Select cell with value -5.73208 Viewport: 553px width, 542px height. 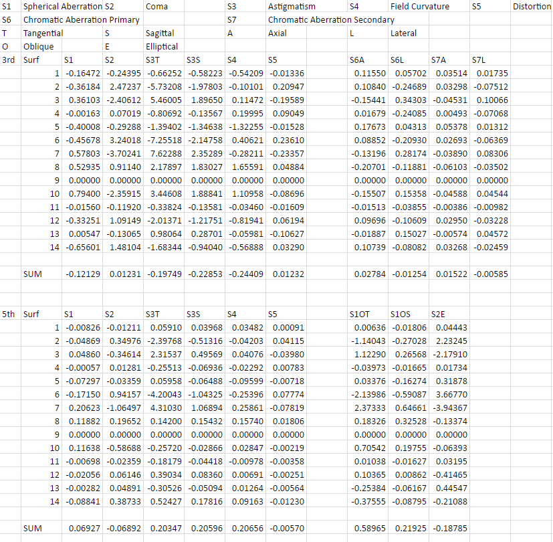(x=164, y=87)
